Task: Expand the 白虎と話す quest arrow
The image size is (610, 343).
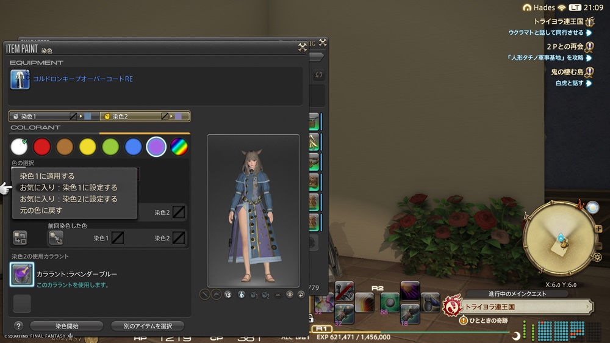Action: 589,84
